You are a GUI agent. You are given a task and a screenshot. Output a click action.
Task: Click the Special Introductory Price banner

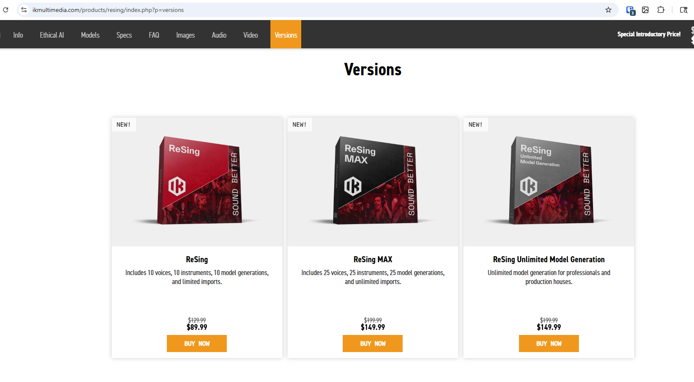tap(649, 34)
